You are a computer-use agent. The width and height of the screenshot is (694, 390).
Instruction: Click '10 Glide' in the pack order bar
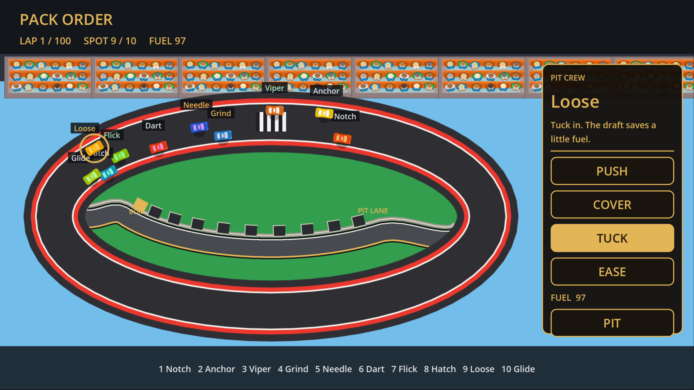518,369
